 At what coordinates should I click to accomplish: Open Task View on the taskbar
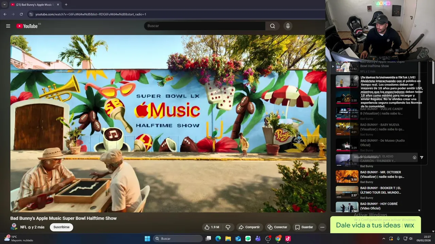tap(208, 239)
